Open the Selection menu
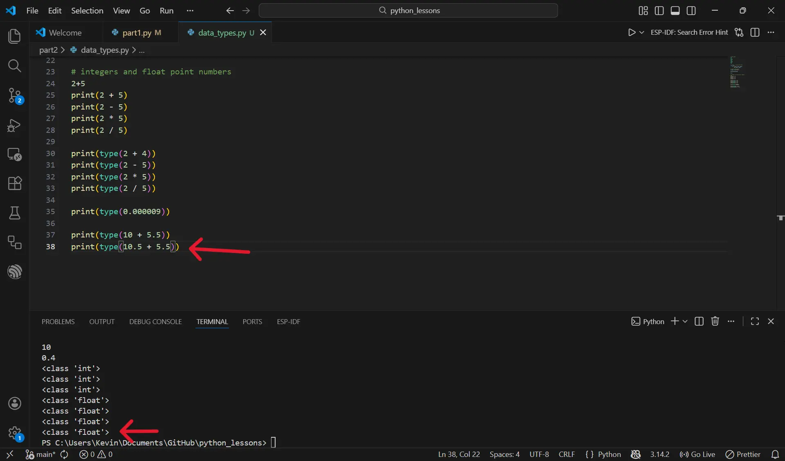 (x=87, y=11)
